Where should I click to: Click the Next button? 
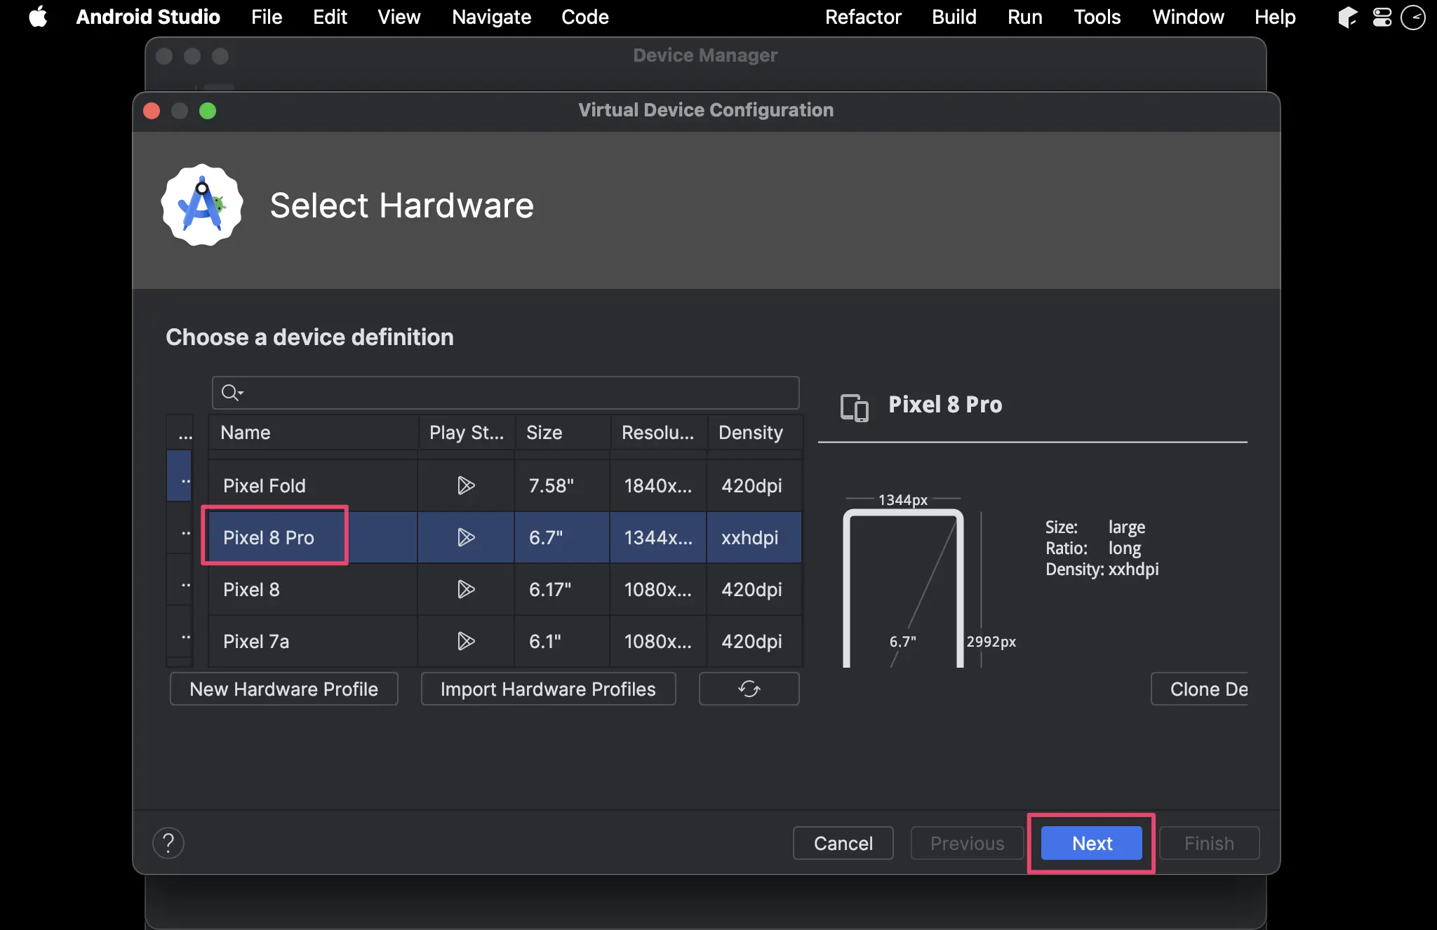(x=1092, y=843)
